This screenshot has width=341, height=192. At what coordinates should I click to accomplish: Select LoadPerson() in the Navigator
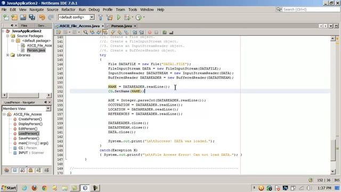click(29, 133)
